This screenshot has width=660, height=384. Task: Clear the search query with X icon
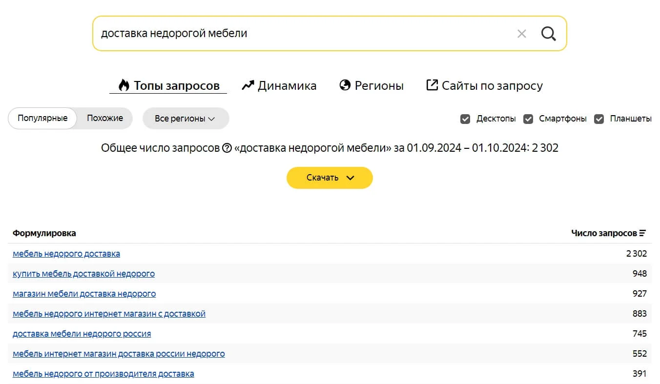[x=521, y=34]
